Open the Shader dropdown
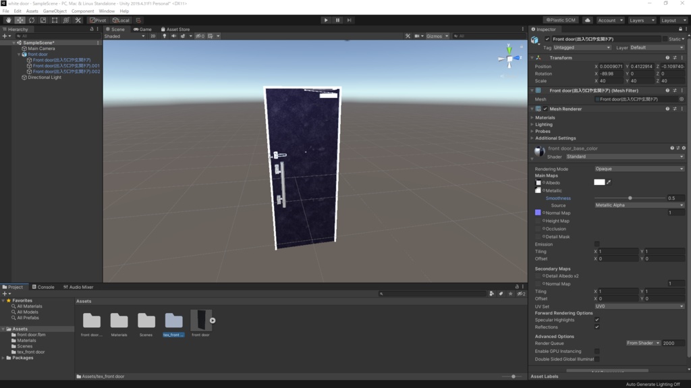 tap(624, 157)
